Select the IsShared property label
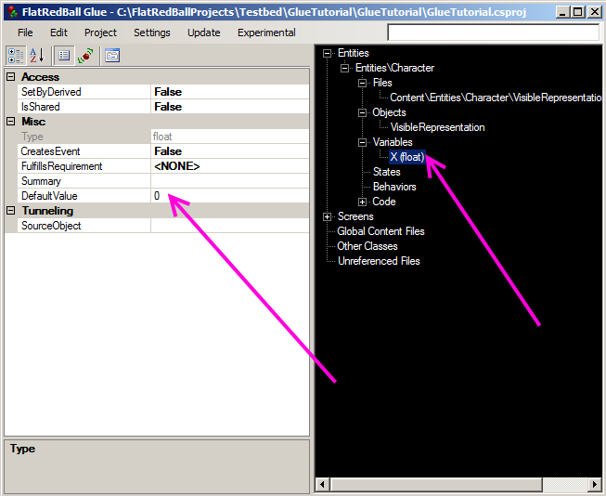 [x=41, y=107]
